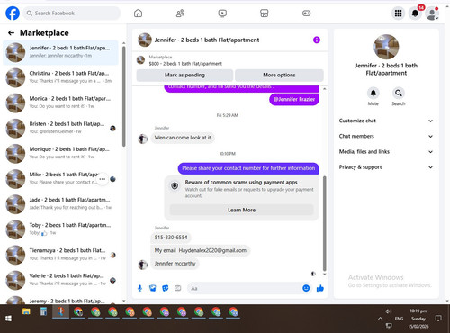Search within the conversation using the magnifier icon
This screenshot has width=450, height=333.
pyautogui.click(x=399, y=93)
